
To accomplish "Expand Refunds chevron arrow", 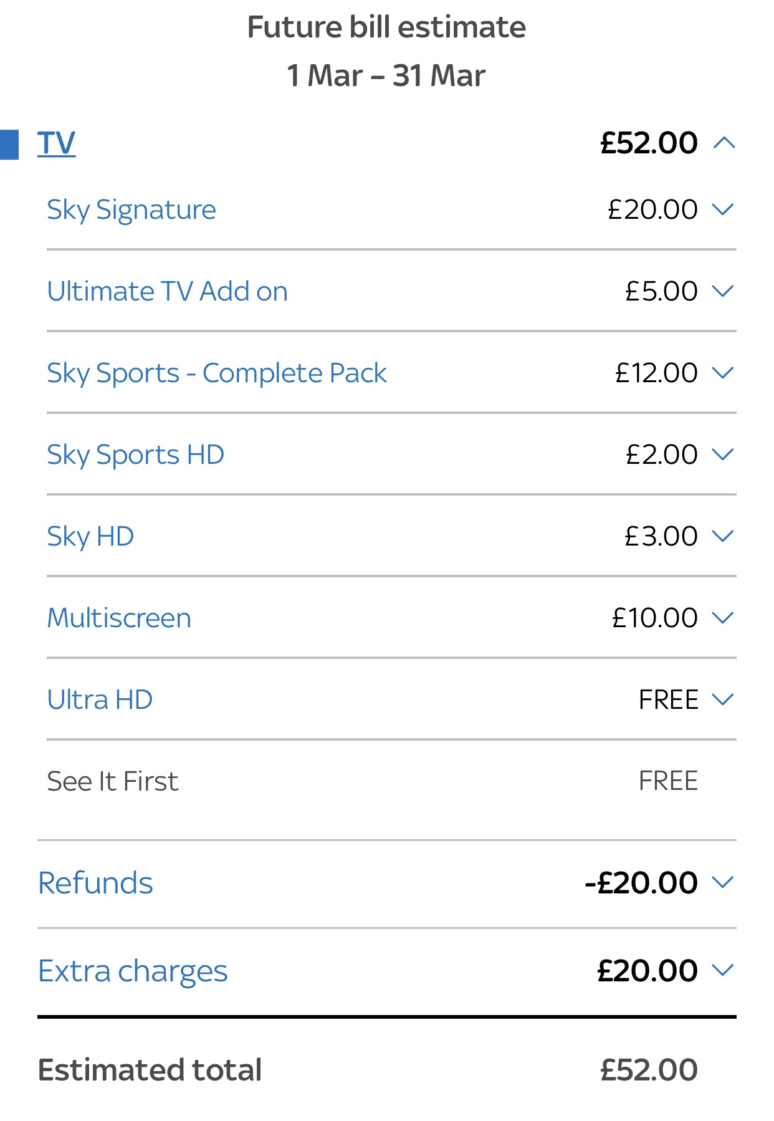I will coord(724,882).
